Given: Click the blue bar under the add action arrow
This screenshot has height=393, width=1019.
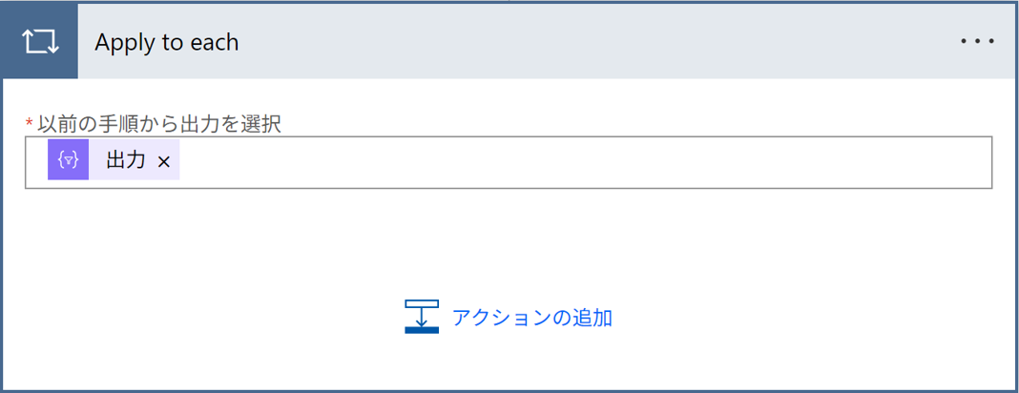Looking at the screenshot, I should [422, 330].
